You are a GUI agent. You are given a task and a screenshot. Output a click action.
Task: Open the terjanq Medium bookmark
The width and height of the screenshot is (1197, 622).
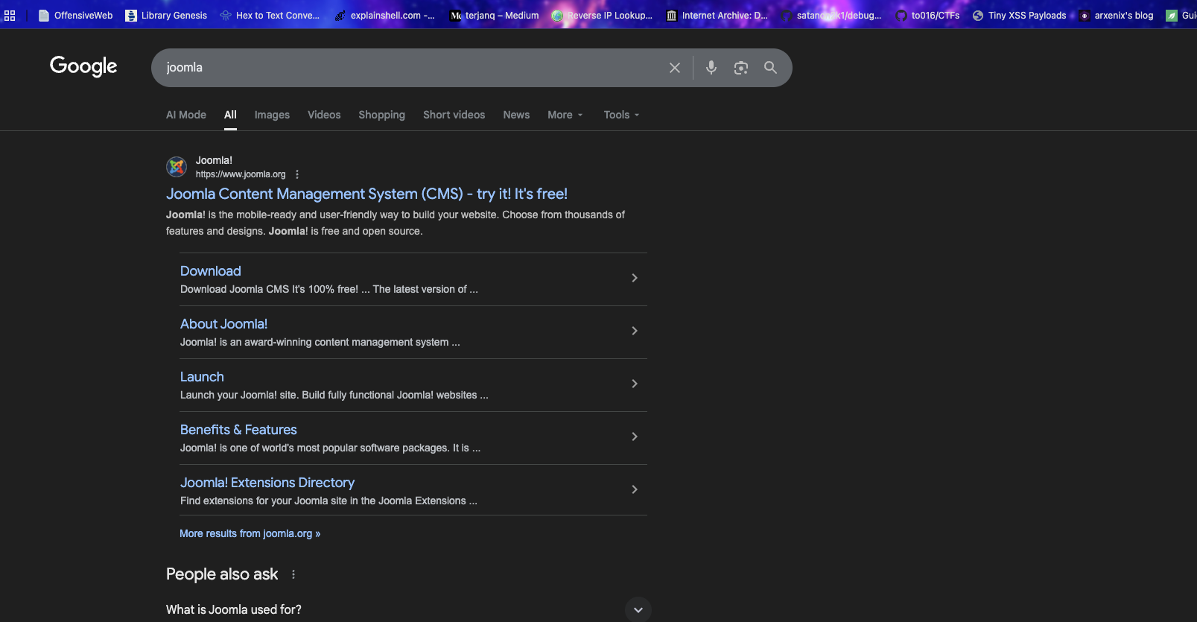point(495,15)
